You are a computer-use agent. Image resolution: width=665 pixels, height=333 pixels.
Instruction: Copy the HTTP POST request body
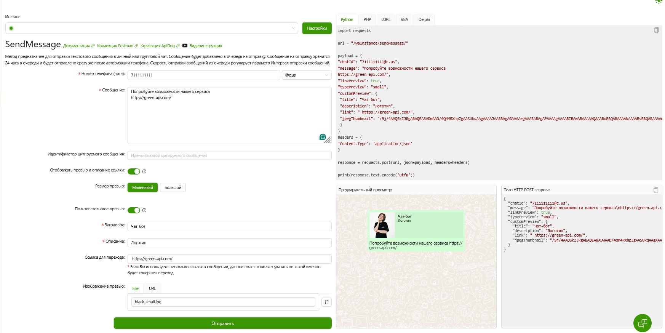655,190
